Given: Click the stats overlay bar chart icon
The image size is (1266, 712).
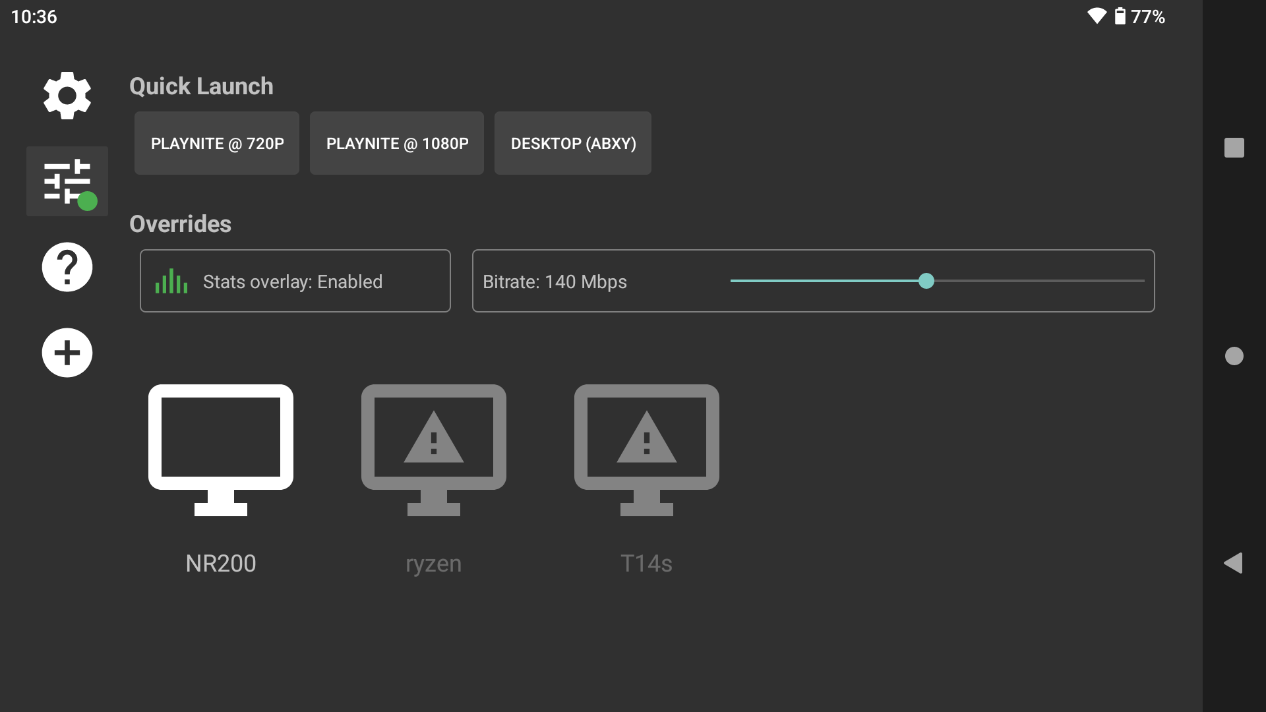Looking at the screenshot, I should pyautogui.click(x=171, y=280).
